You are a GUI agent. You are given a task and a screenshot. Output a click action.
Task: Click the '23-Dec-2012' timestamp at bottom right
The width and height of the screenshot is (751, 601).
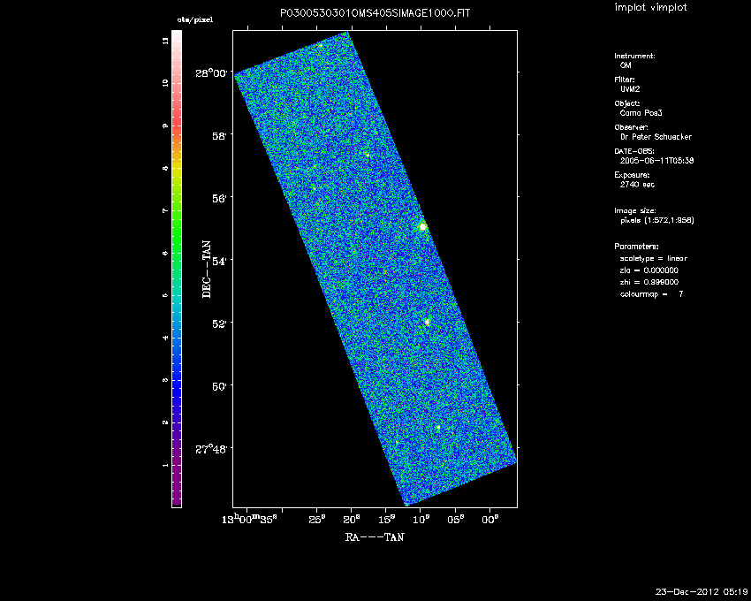702,591
